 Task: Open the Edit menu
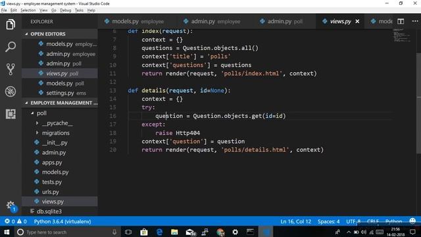point(13,11)
